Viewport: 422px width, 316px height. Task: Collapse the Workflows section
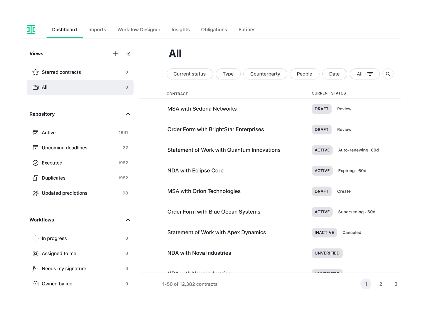pos(128,220)
